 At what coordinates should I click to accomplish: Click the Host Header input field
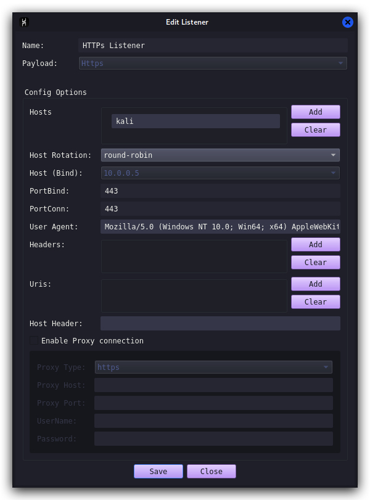click(220, 323)
